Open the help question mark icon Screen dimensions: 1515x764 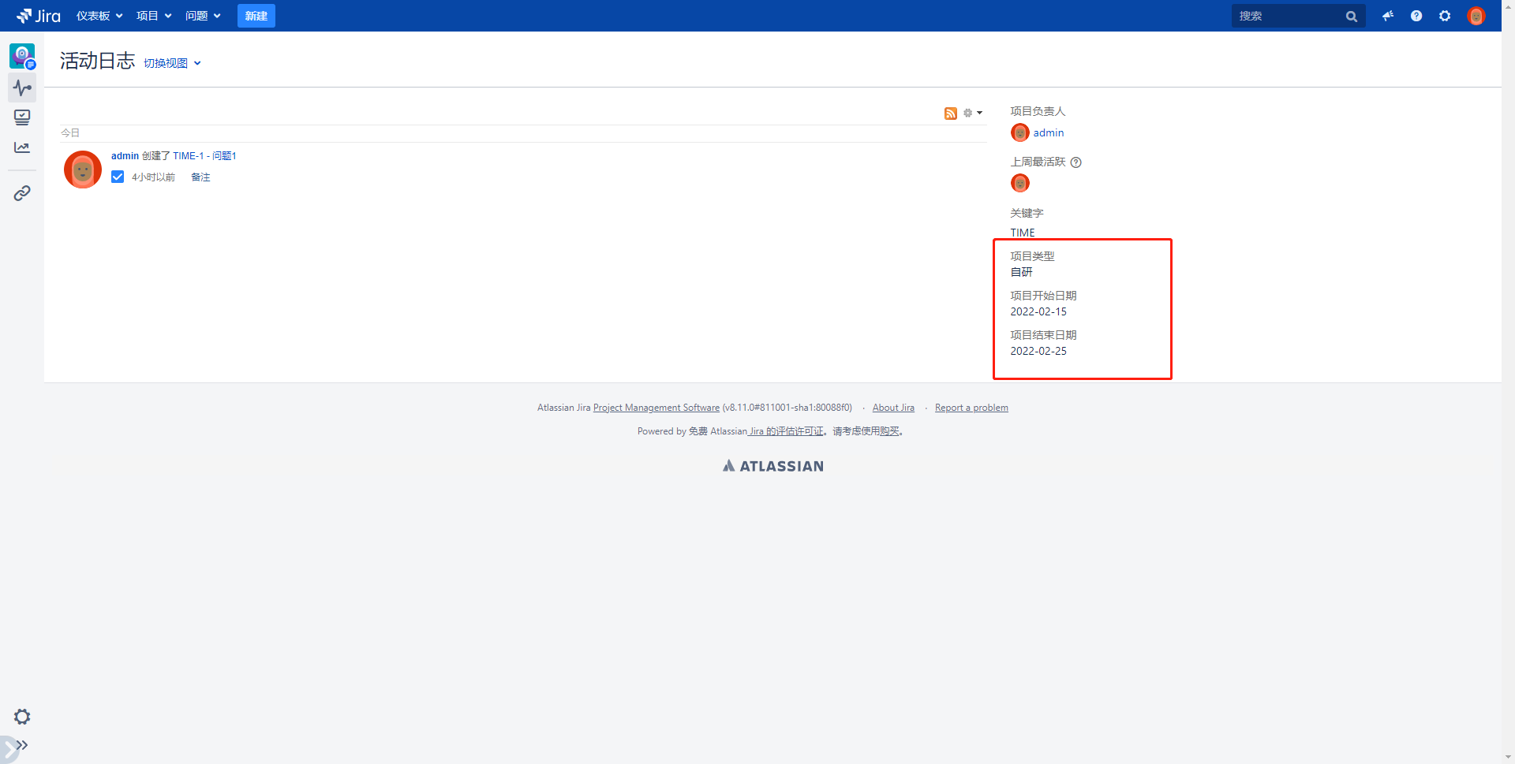[1416, 16]
